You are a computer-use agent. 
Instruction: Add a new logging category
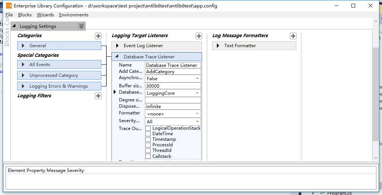(x=98, y=36)
